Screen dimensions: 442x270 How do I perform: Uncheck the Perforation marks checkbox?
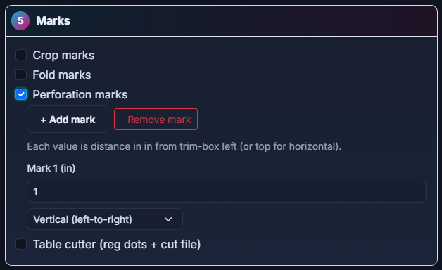pyautogui.click(x=21, y=94)
